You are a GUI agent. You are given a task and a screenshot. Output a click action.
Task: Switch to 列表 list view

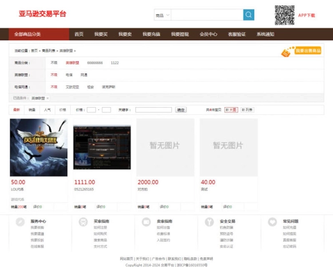tap(247, 110)
